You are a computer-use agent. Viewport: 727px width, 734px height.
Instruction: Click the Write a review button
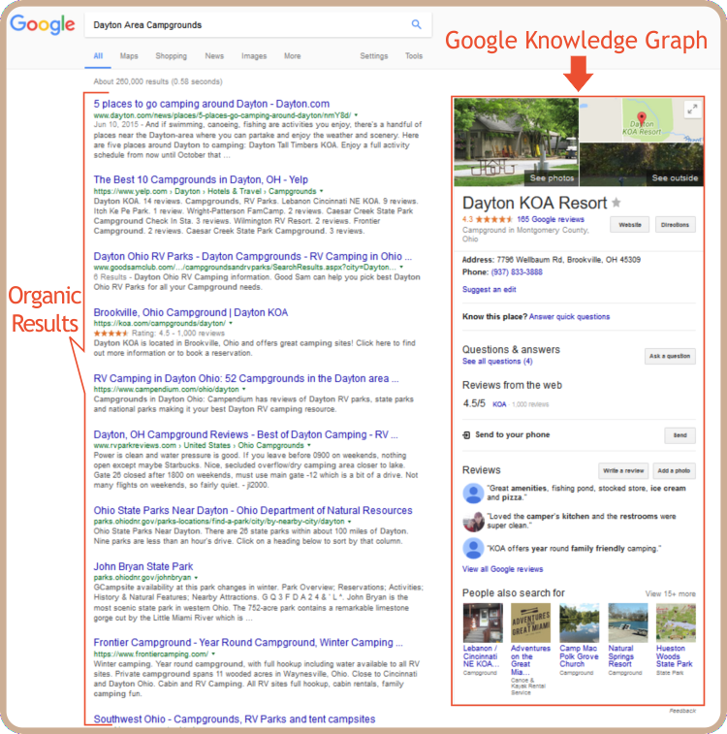pyautogui.click(x=621, y=470)
